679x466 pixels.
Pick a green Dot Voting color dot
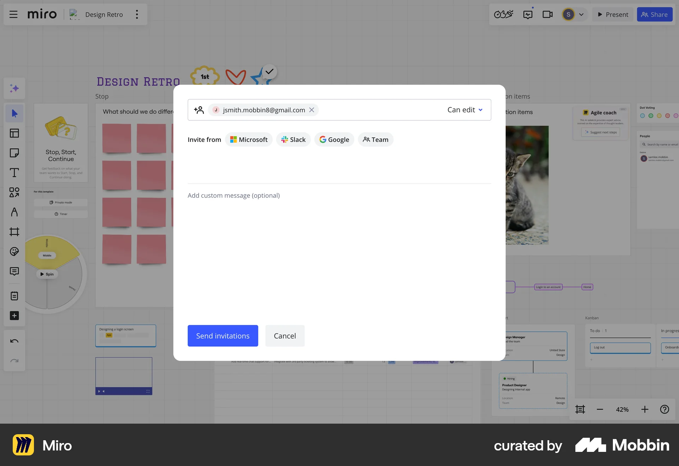click(651, 115)
